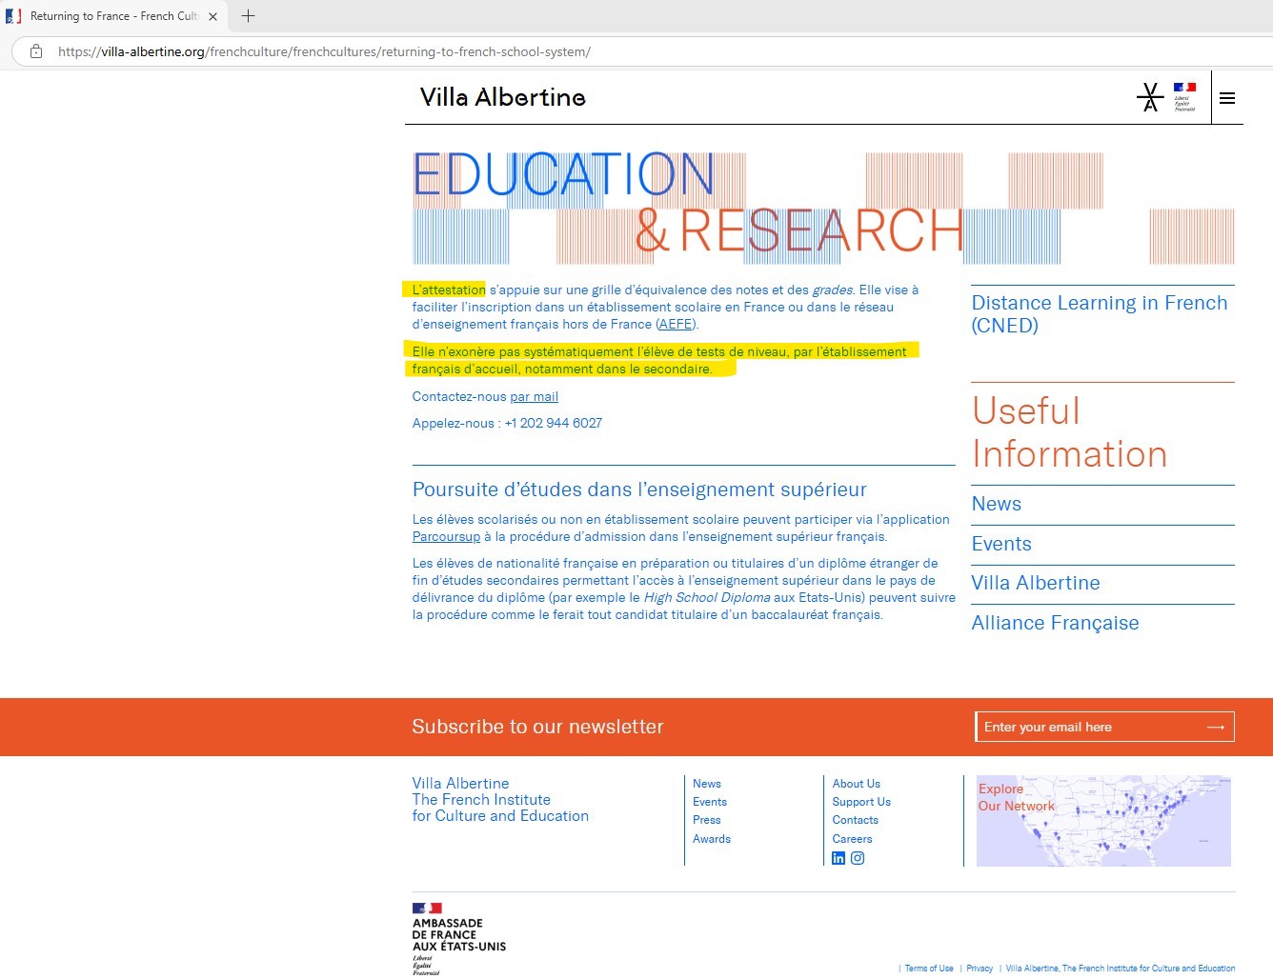Open Contacts in footer
The height and width of the screenshot is (979, 1273).
tap(855, 820)
